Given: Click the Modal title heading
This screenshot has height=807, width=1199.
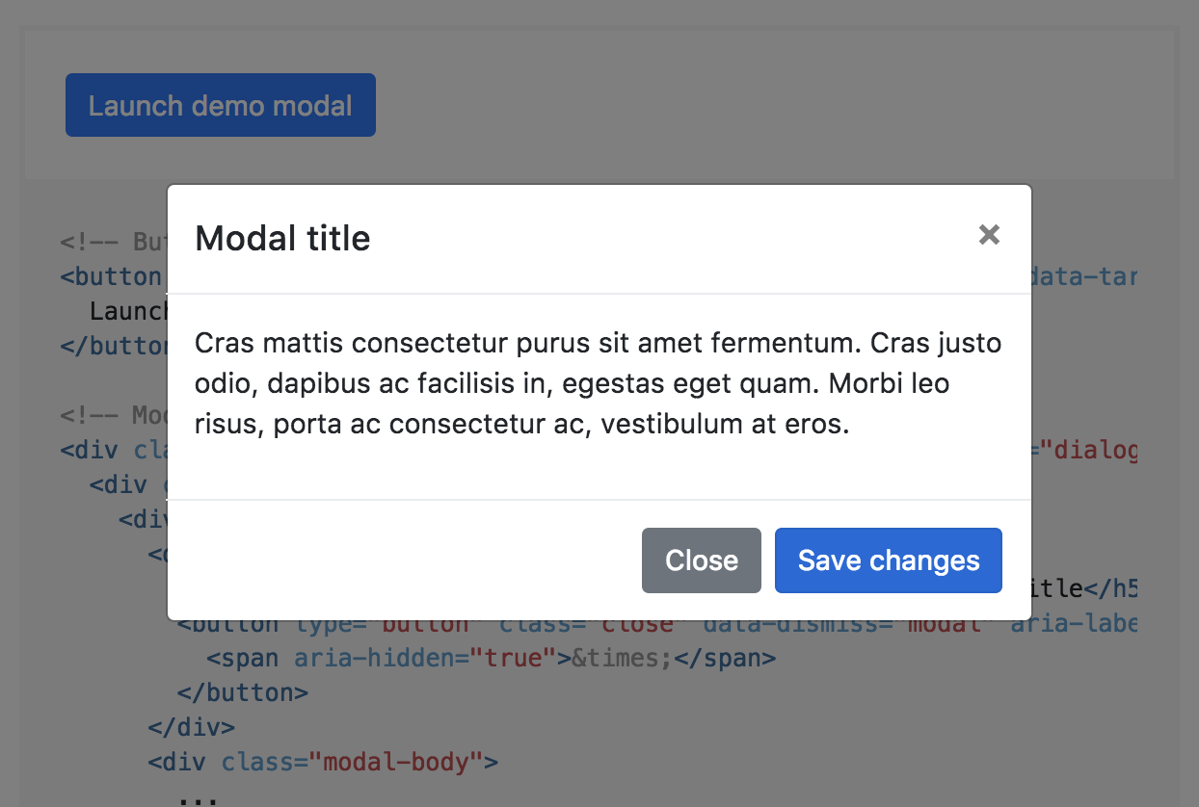Looking at the screenshot, I should [282, 238].
